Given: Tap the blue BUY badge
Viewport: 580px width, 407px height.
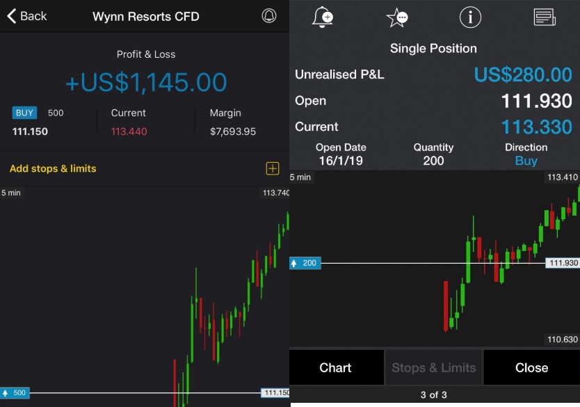Looking at the screenshot, I should point(24,113).
